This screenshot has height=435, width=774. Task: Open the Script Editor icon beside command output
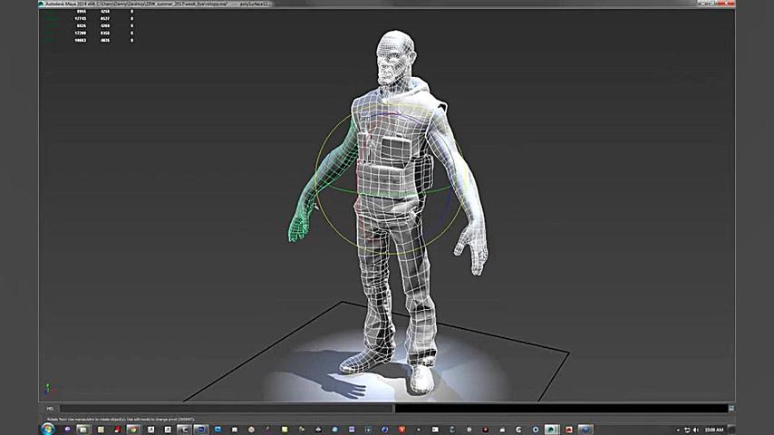[x=731, y=409]
